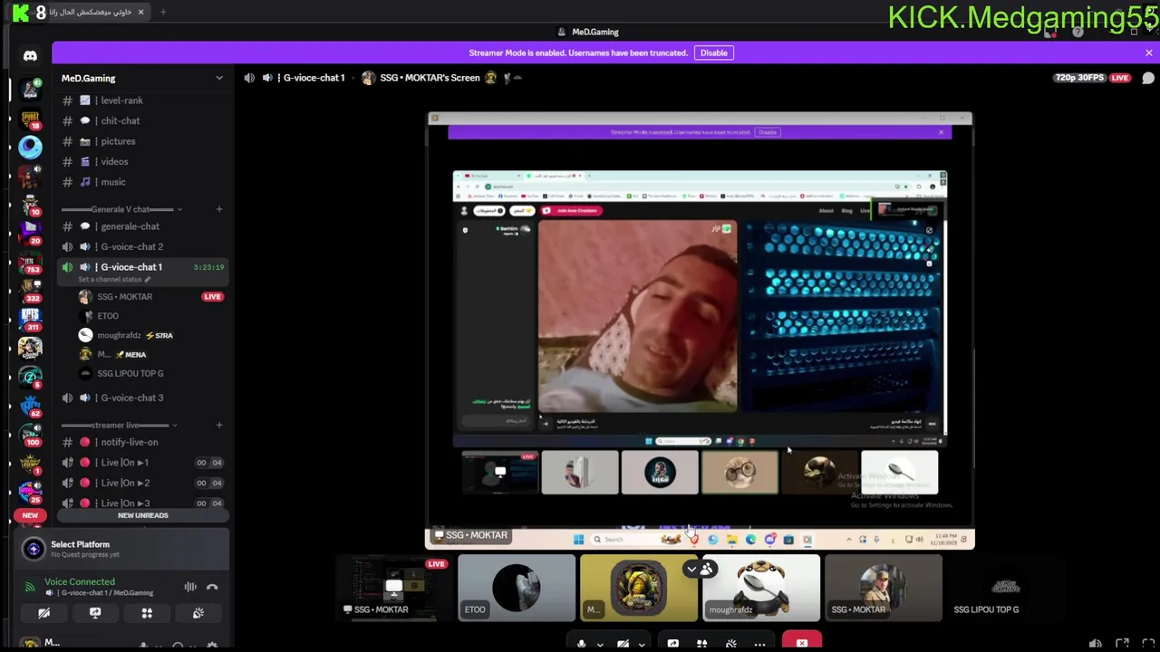The width and height of the screenshot is (1160, 652).
Task: Select SSG • MOKTAR in voice member list
Action: [x=125, y=297]
